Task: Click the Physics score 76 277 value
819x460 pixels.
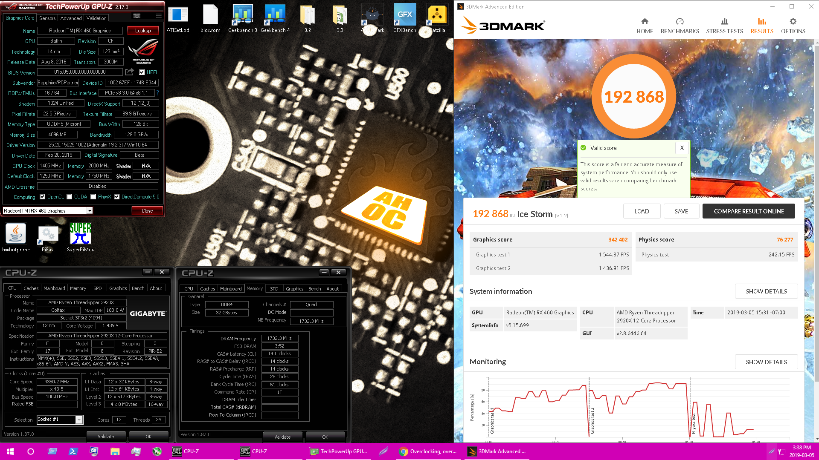Action: click(x=784, y=240)
